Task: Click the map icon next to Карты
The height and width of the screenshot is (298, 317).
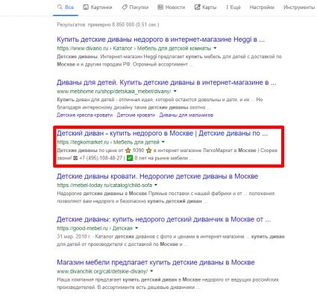Action: pyautogui.click(x=198, y=7)
